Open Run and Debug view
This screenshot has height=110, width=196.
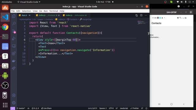pyautogui.click(x=14, y=38)
